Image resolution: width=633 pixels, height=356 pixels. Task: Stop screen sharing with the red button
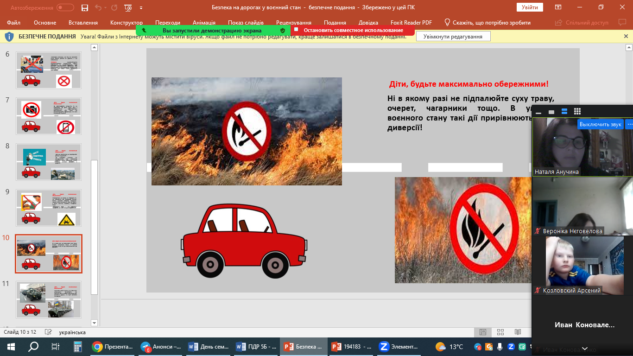[x=349, y=30]
